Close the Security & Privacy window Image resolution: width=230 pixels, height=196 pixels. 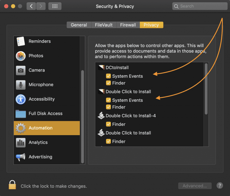[6, 6]
